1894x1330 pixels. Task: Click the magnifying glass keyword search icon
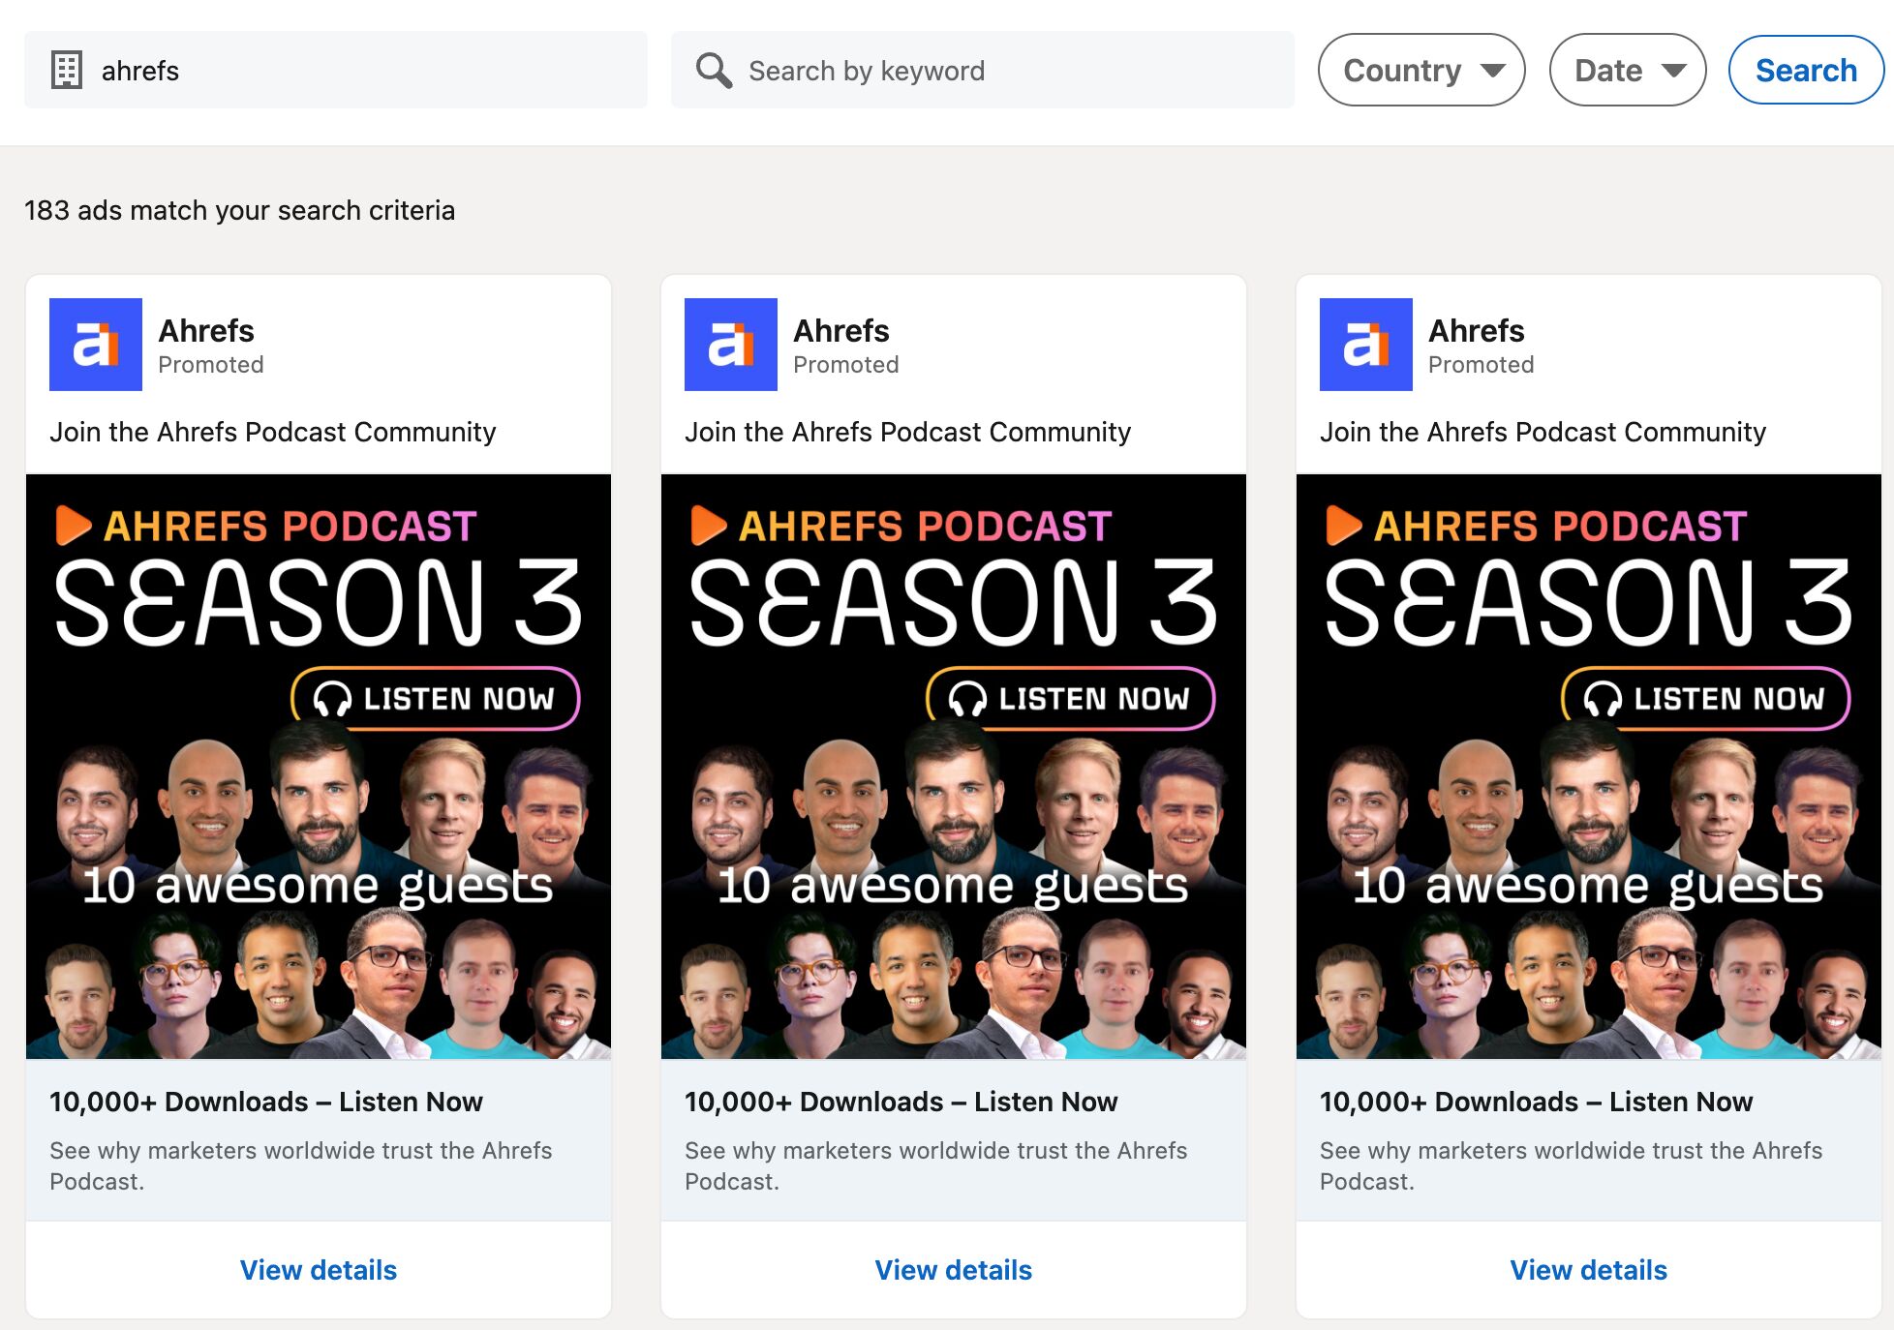(714, 70)
